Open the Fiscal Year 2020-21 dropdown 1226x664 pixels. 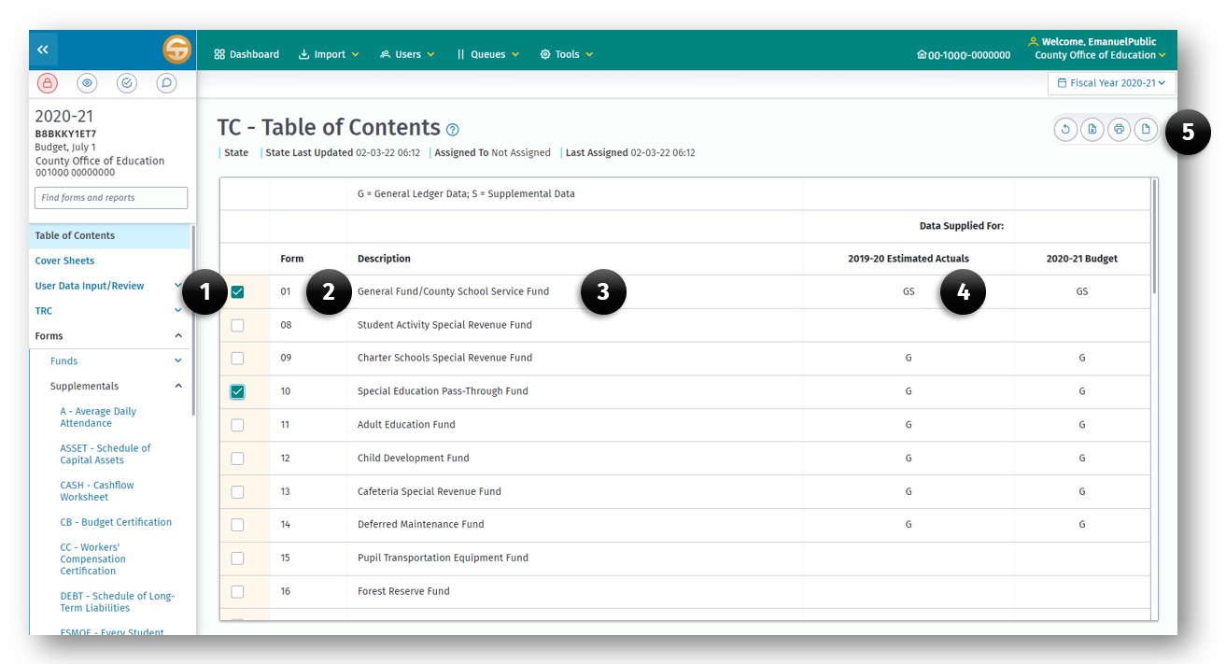pos(1111,82)
